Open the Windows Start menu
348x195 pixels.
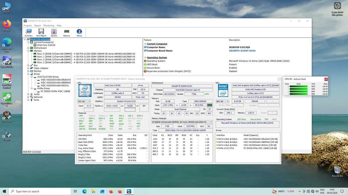coord(4,191)
